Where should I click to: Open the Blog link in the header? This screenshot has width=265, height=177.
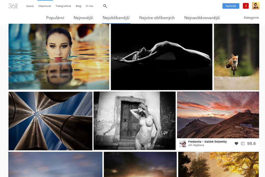coord(78,6)
